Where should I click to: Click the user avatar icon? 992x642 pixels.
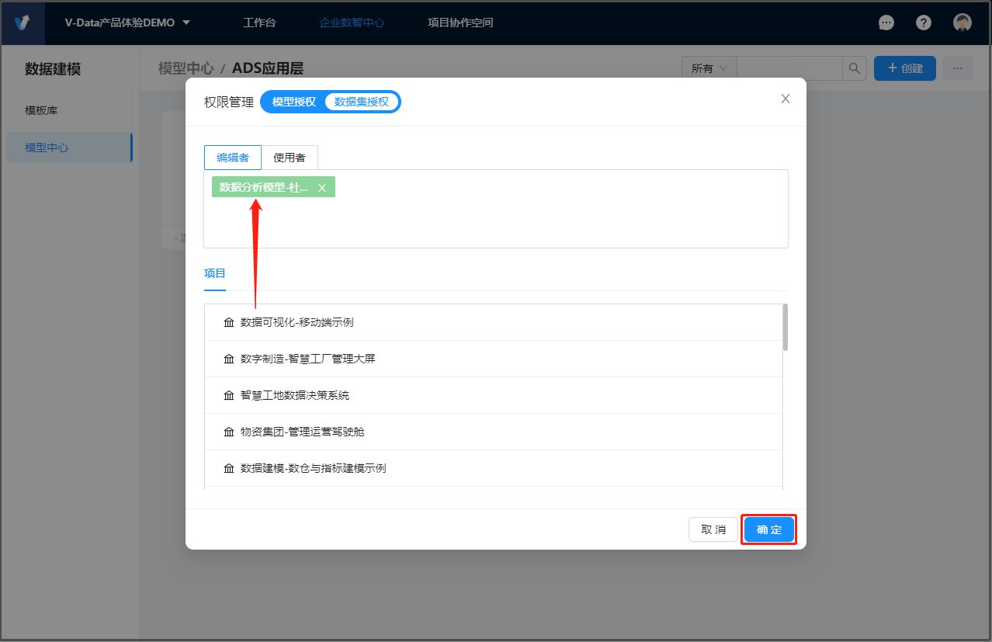pyautogui.click(x=963, y=23)
